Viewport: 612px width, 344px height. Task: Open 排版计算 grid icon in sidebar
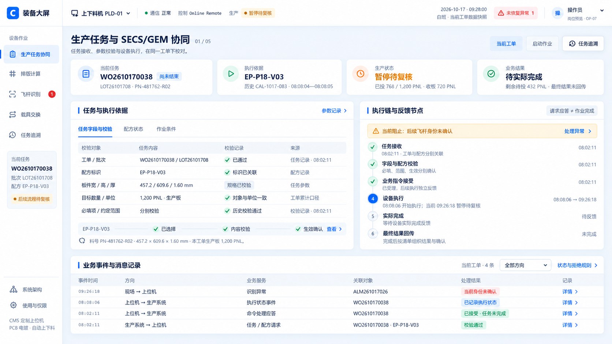[x=12, y=74]
